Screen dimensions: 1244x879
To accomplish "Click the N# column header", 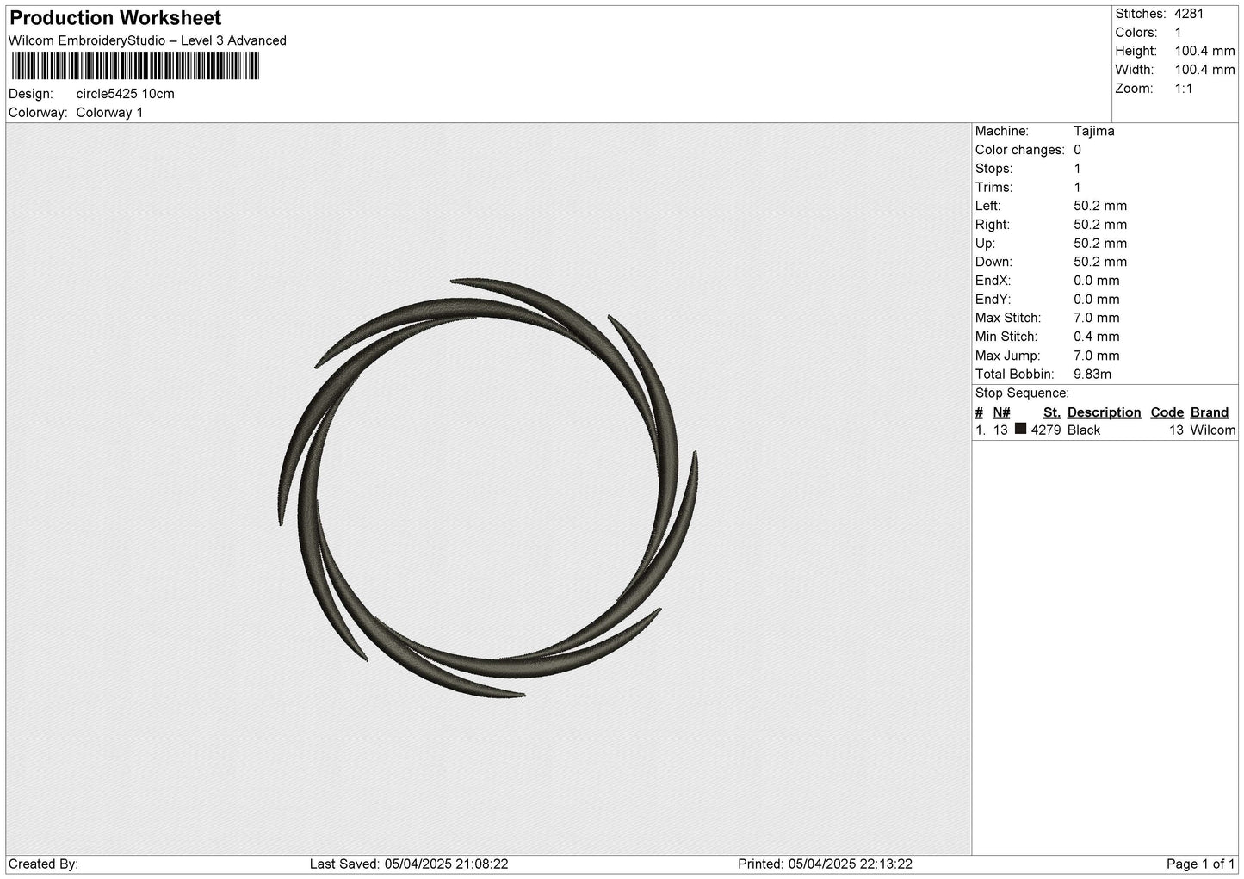I will tap(1001, 412).
